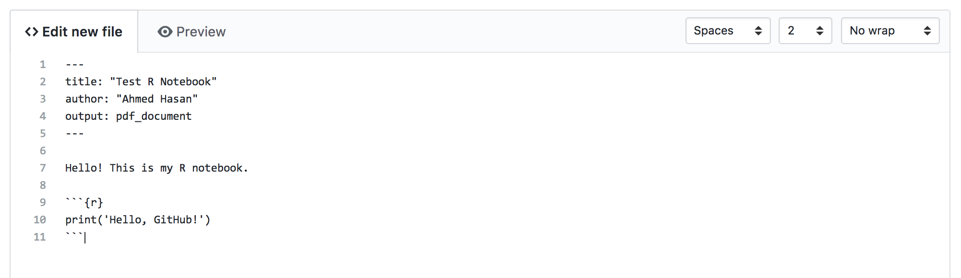This screenshot has width=961, height=278.
Task: Open the Spaces indent mode dropdown
Action: (x=728, y=31)
